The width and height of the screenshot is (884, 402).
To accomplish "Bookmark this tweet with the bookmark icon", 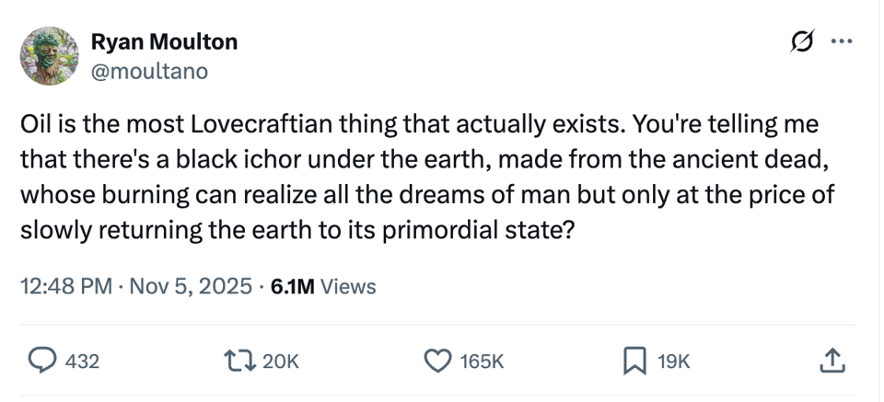I will (634, 362).
